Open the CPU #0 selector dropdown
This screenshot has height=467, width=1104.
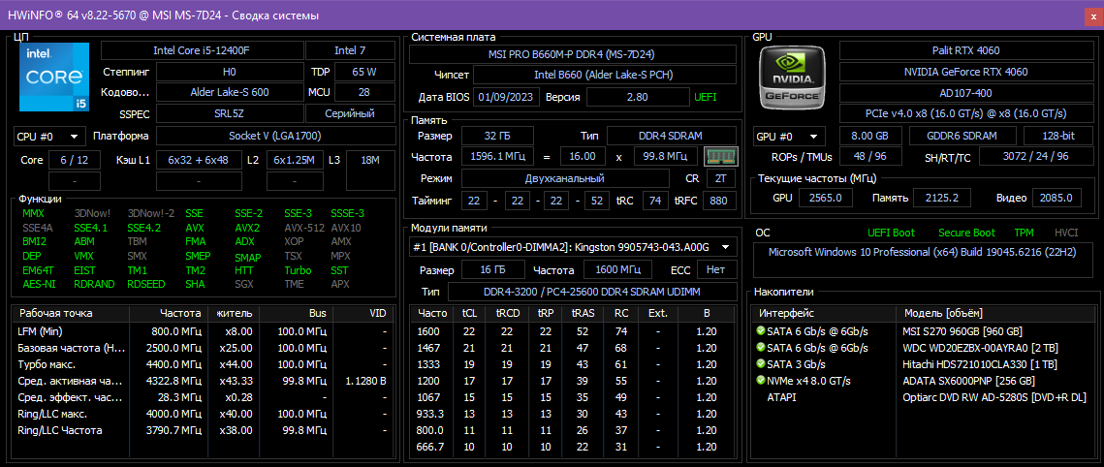(49, 137)
